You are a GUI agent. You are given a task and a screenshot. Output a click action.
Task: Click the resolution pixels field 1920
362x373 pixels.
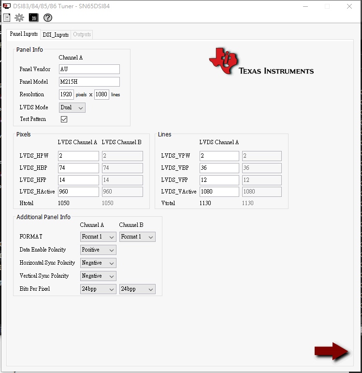[66, 94]
